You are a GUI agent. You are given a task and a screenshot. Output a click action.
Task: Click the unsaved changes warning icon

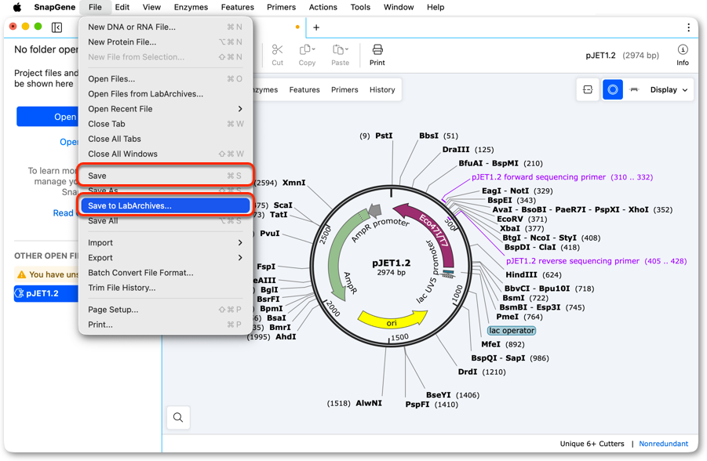22,274
